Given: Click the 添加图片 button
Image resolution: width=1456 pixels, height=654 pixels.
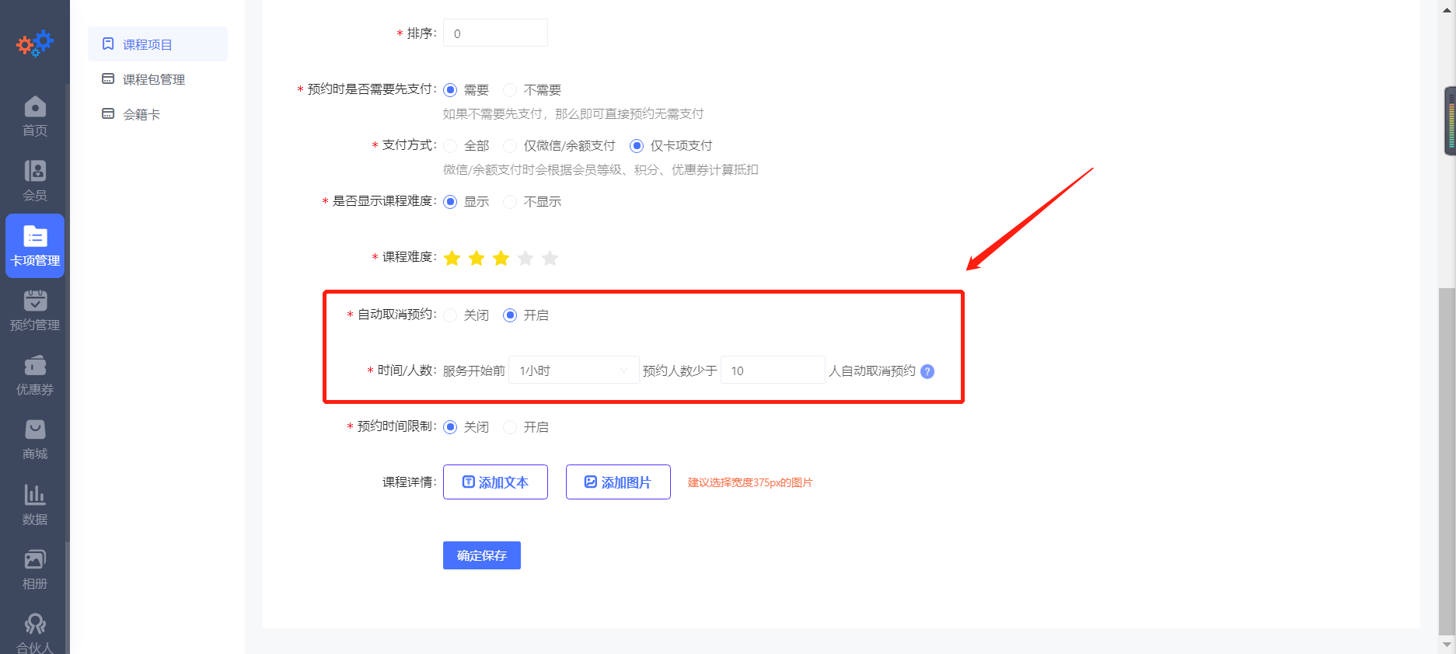Looking at the screenshot, I should click(x=618, y=482).
